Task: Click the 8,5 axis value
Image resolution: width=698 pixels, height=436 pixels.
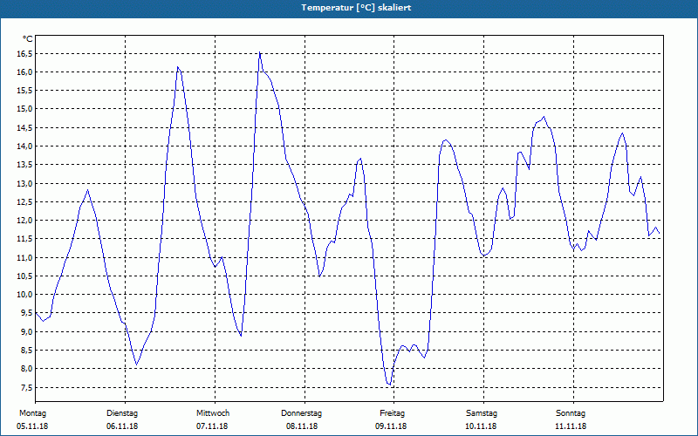Action: click(x=26, y=351)
